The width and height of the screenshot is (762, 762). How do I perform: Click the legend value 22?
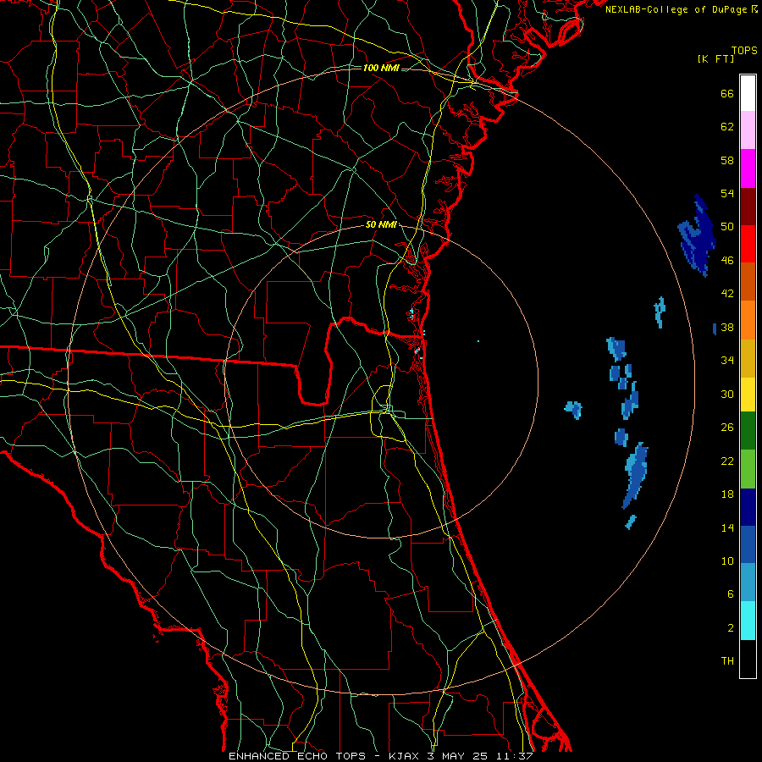point(727,461)
